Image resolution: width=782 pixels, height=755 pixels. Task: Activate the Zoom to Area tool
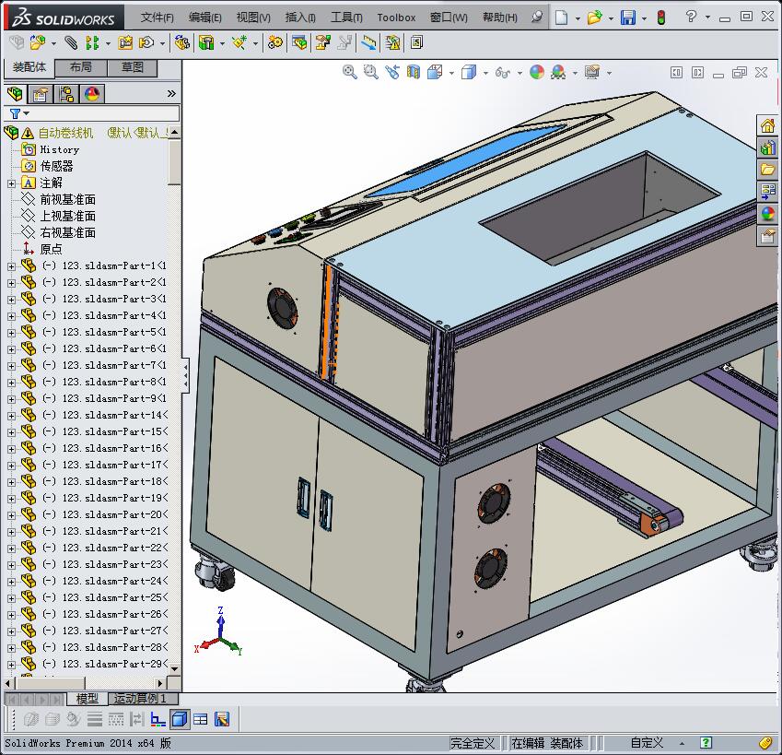(370, 72)
